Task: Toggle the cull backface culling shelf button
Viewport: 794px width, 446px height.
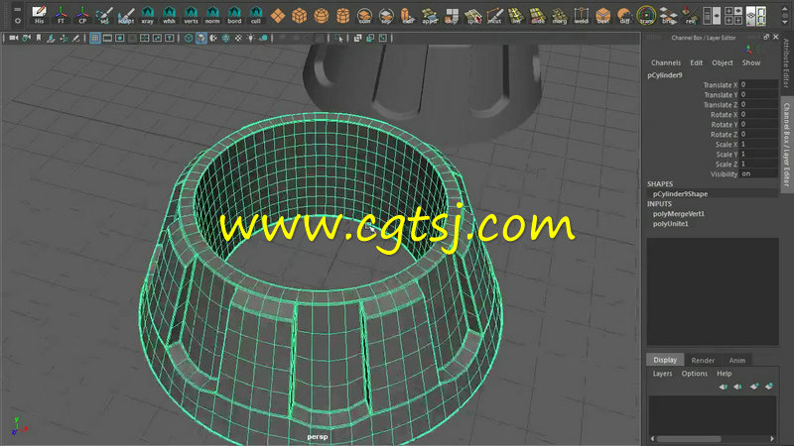Action: tap(256, 15)
